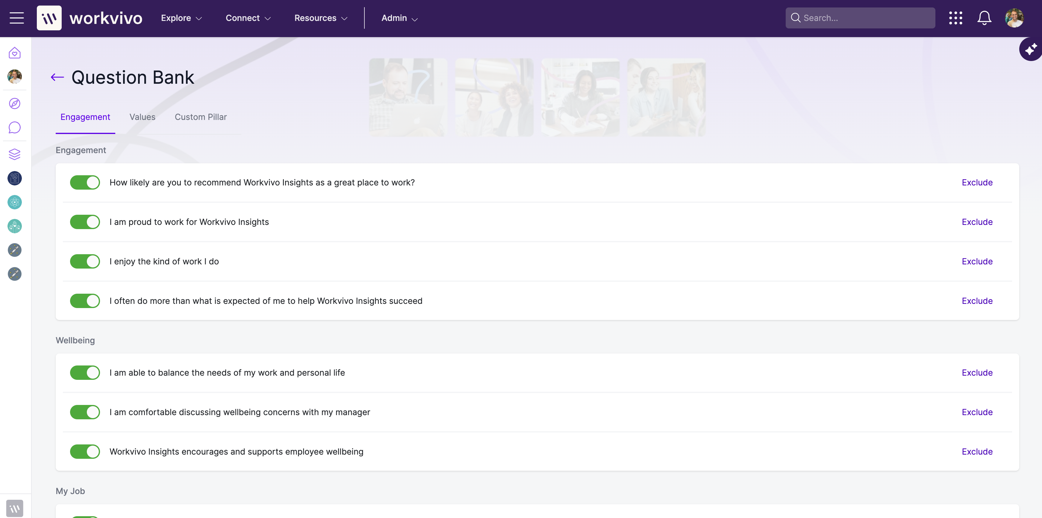This screenshot has width=1042, height=518.
Task: Open the dark blue ID card space
Action: pyautogui.click(x=15, y=178)
